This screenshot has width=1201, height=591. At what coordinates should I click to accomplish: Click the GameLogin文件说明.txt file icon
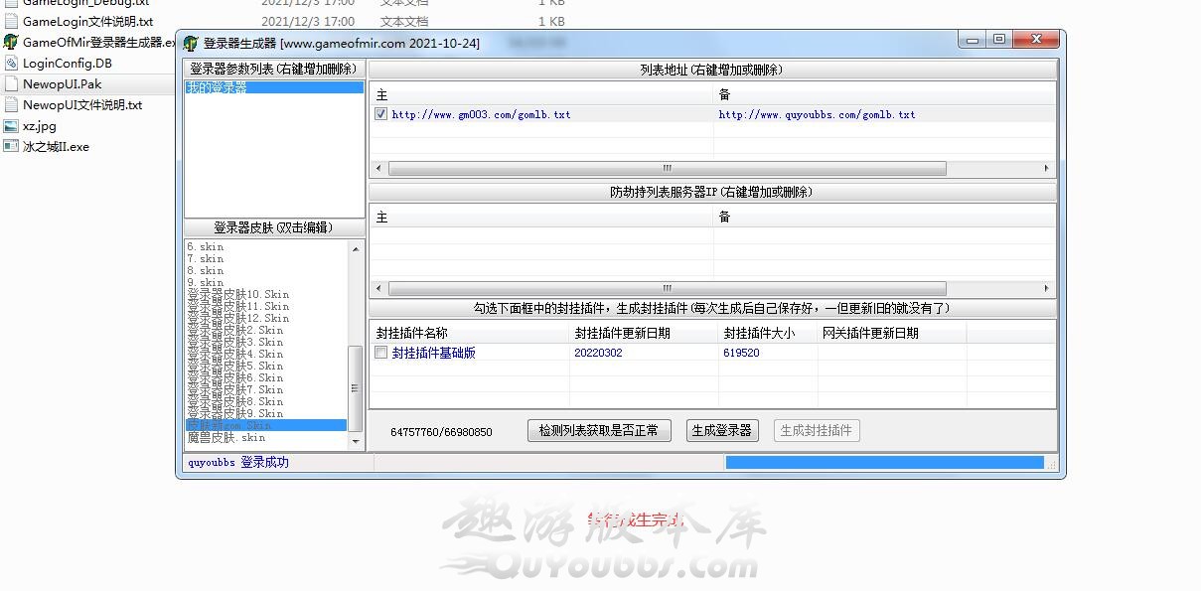coord(11,21)
